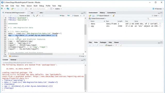The image size is (165, 93).
Task: Click the Environment search field
Action: pyautogui.click(x=154, y=19)
